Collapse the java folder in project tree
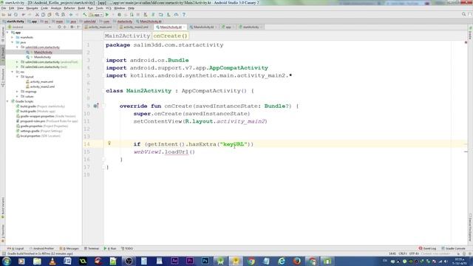Viewport: 473px width, 266px height. [13, 42]
